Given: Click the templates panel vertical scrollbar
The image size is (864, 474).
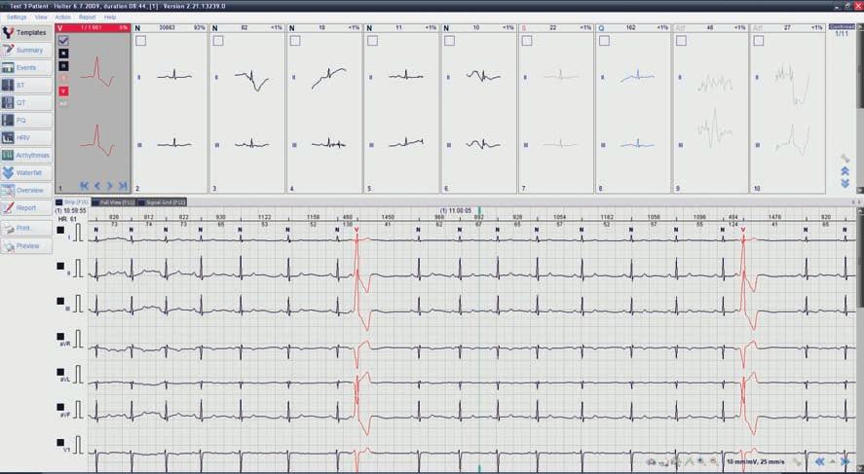Looking at the screenshot, I should pos(860,108).
